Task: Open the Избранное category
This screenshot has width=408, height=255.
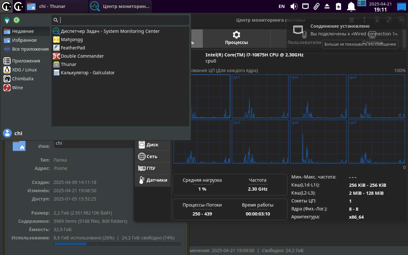Action: (26, 40)
